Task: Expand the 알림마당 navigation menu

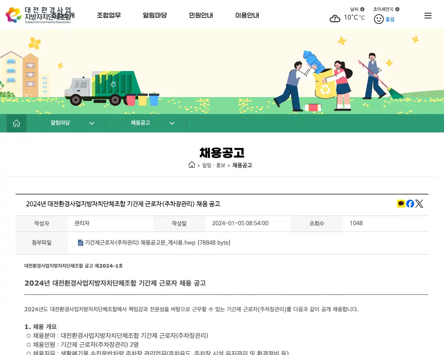Action: (x=155, y=15)
